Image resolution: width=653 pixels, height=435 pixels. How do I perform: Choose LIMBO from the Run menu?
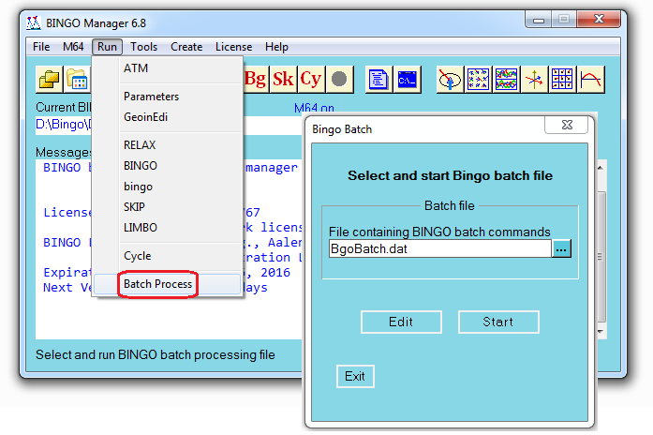[168, 228]
